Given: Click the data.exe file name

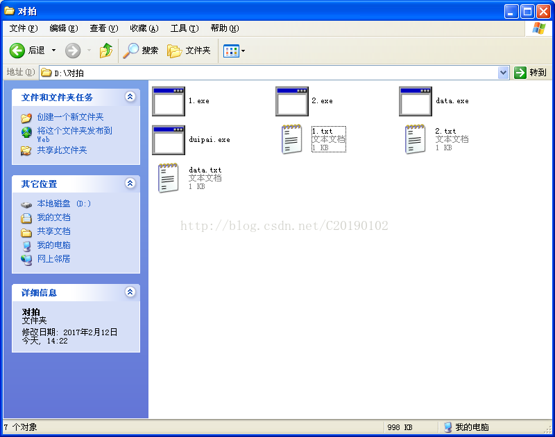Looking at the screenshot, I should [x=452, y=100].
